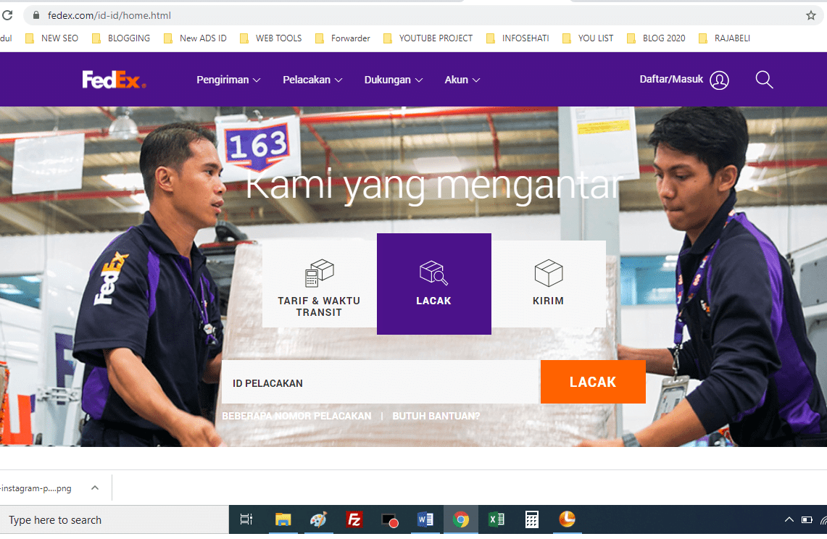Open the Pelacakan dropdown menu

coord(312,80)
